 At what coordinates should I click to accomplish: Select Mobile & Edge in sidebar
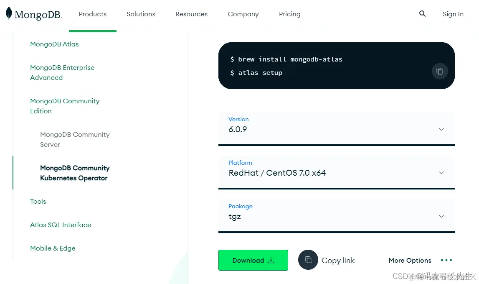click(53, 248)
